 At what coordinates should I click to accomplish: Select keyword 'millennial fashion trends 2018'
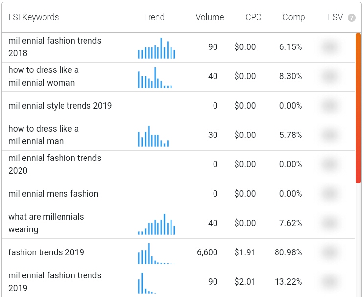55,46
